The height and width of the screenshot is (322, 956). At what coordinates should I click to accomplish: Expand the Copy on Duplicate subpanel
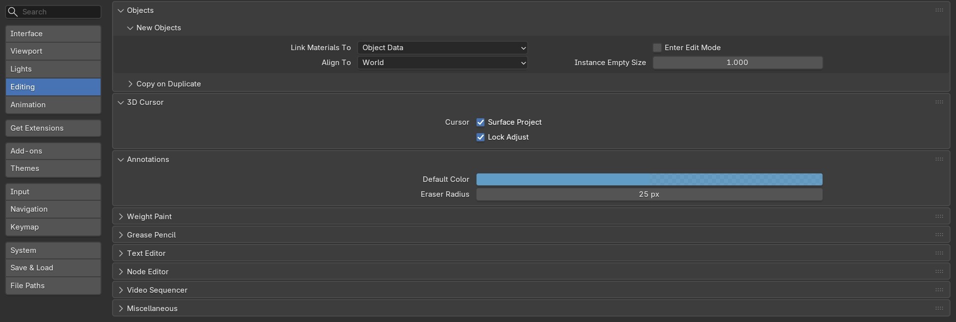[x=130, y=84]
